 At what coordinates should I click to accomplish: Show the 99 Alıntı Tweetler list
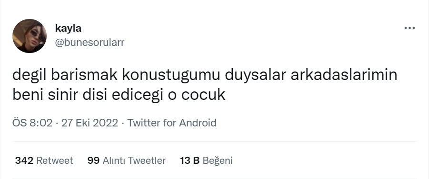(x=126, y=161)
